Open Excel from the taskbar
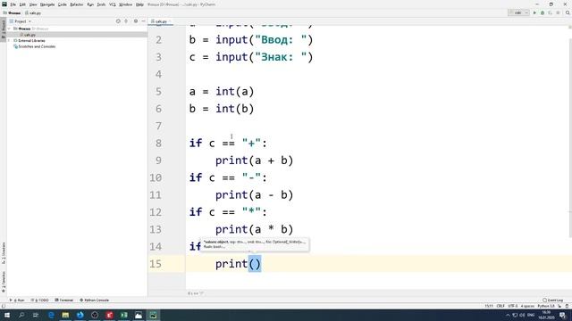This screenshot has width=572, height=321. coord(123,315)
